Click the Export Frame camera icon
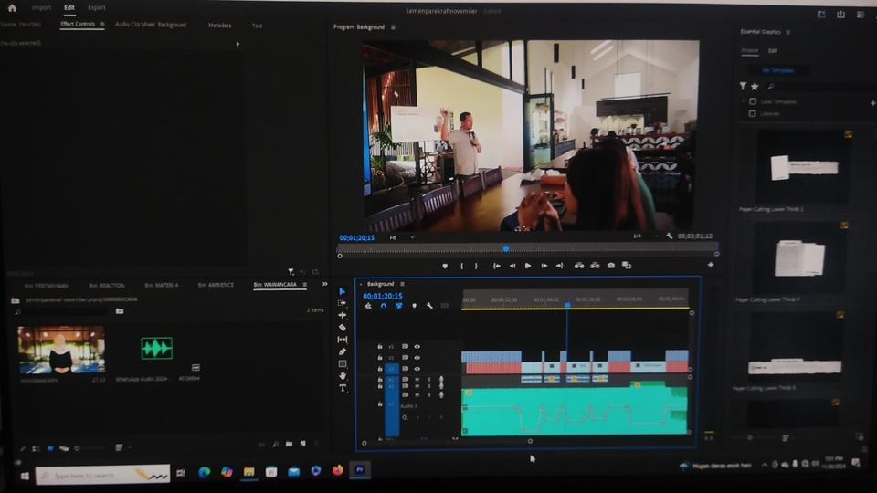 [x=611, y=266]
